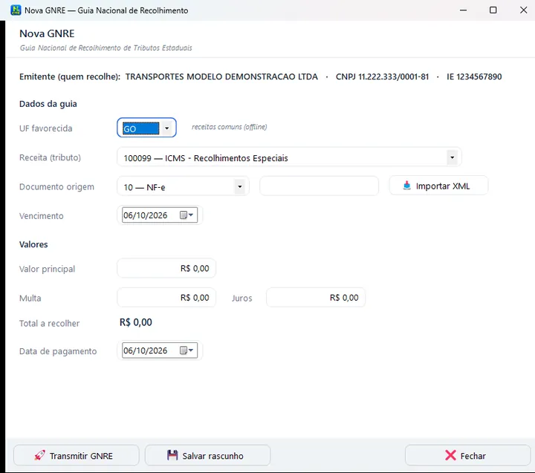
Task: Click the rocket icon on Transmitir GNRE
Action: click(x=39, y=455)
